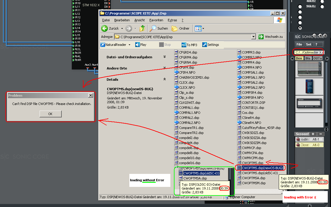Open the Extras menu
Viewport: 331px width, 207px height.
click(x=172, y=20)
